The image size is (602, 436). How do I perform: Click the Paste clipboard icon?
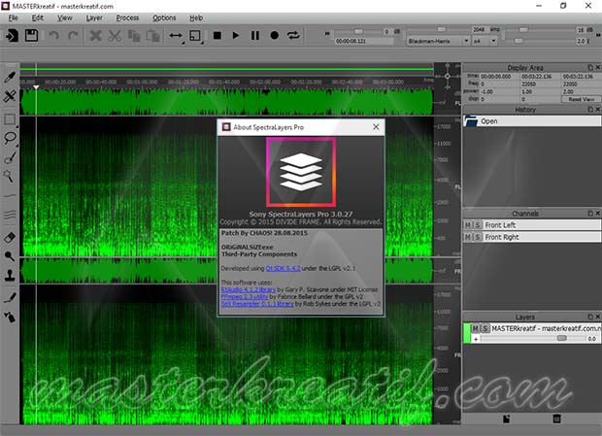tap(152, 36)
